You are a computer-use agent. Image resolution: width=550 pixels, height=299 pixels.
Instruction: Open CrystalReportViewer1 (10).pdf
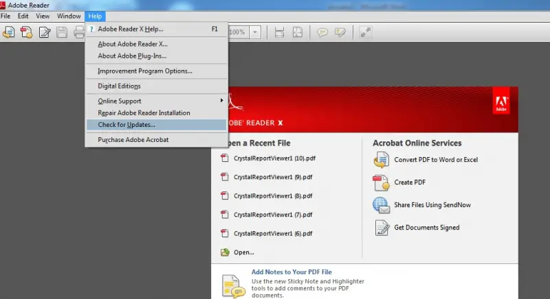click(x=274, y=158)
